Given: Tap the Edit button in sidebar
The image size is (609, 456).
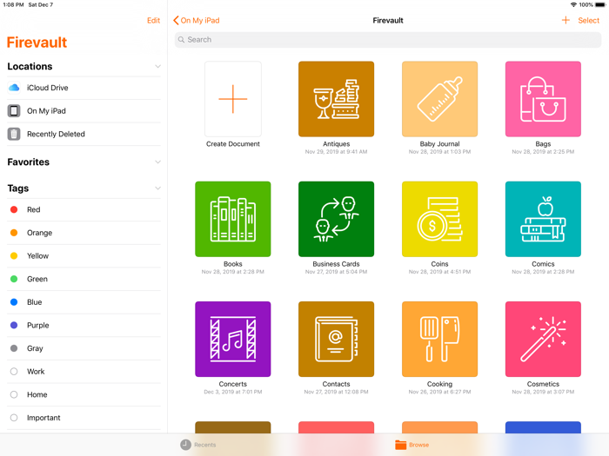Looking at the screenshot, I should point(153,20).
